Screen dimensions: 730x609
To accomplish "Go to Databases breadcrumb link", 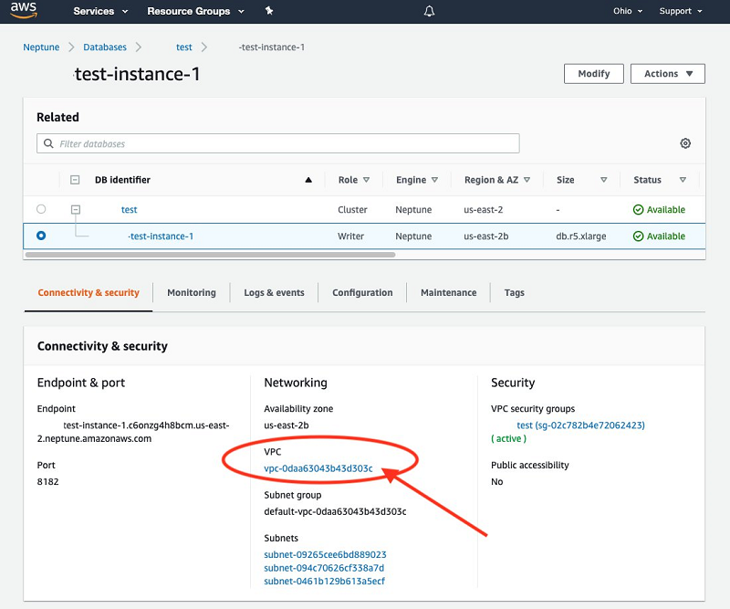I will (105, 47).
